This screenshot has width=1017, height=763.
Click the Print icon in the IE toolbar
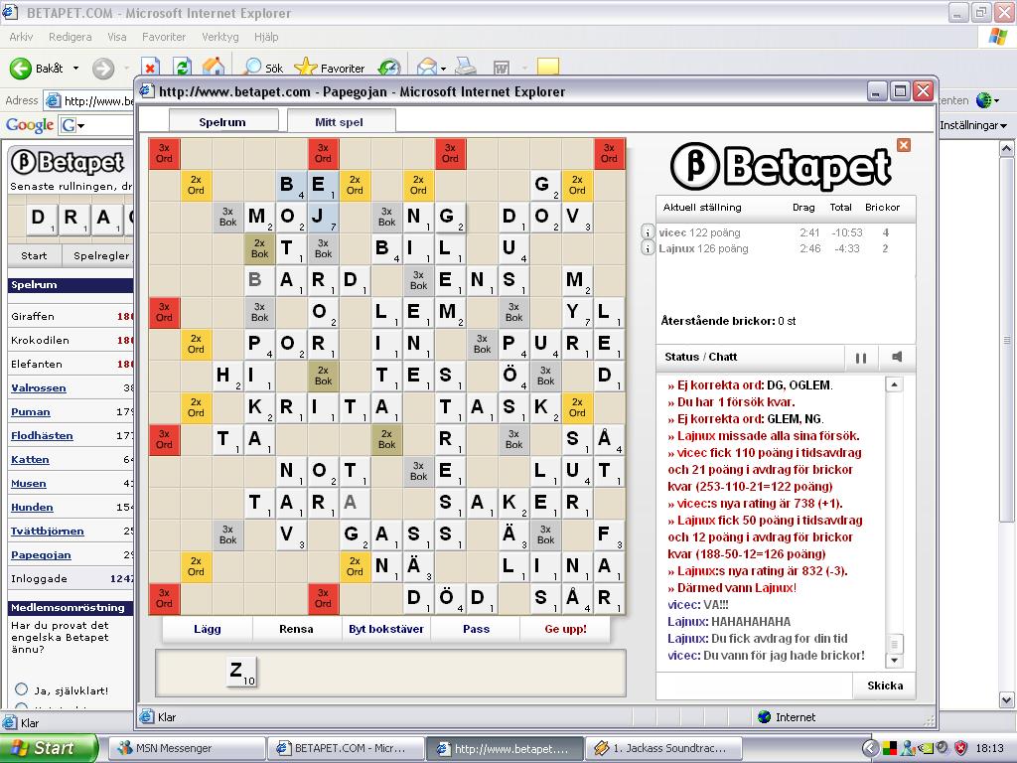click(465, 67)
